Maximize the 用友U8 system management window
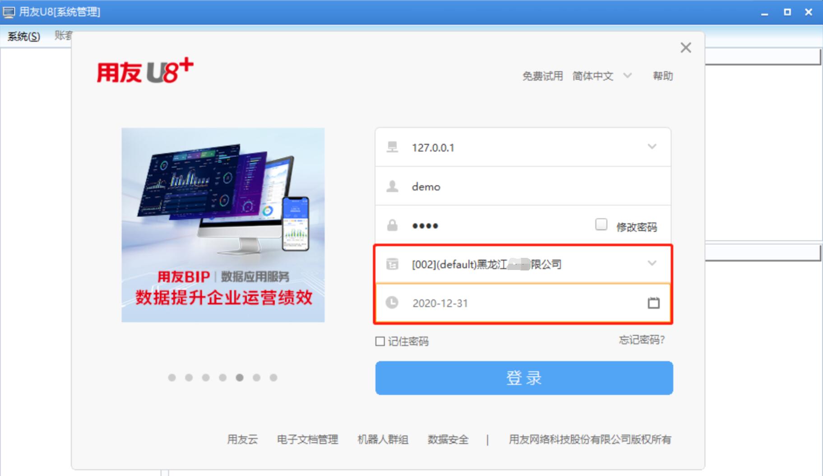Screen dimensions: 823x476 click(787, 13)
